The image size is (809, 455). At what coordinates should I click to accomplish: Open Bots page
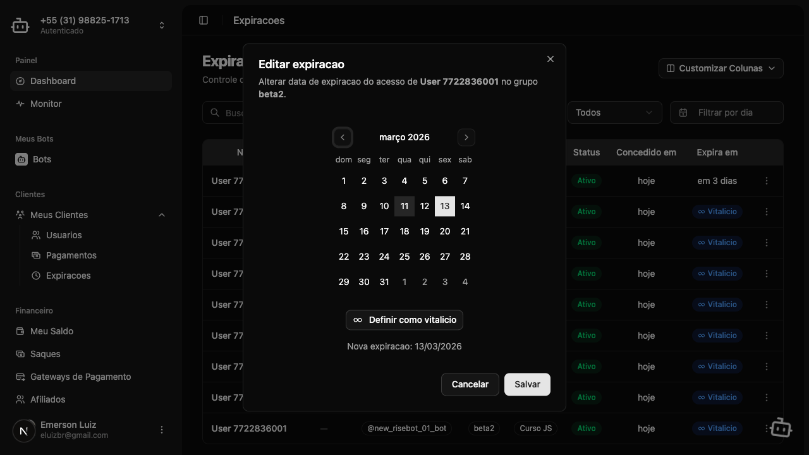(91, 159)
